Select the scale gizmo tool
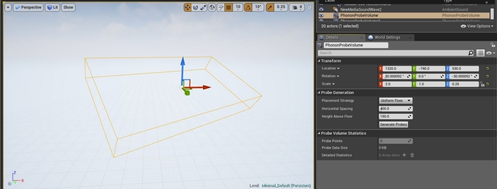 coord(203,7)
